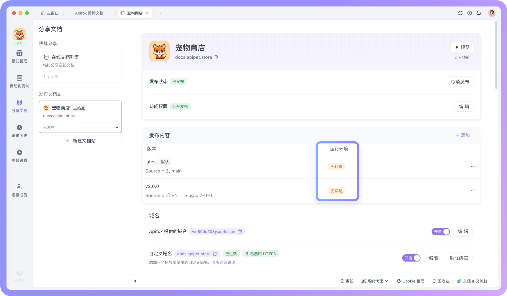Image resolution: width=507 pixels, height=296 pixels.
Task: Click the fox project avatar in the sidebar
Action: (x=19, y=35)
